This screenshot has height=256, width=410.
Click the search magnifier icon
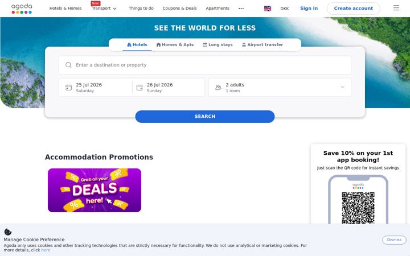(68, 65)
